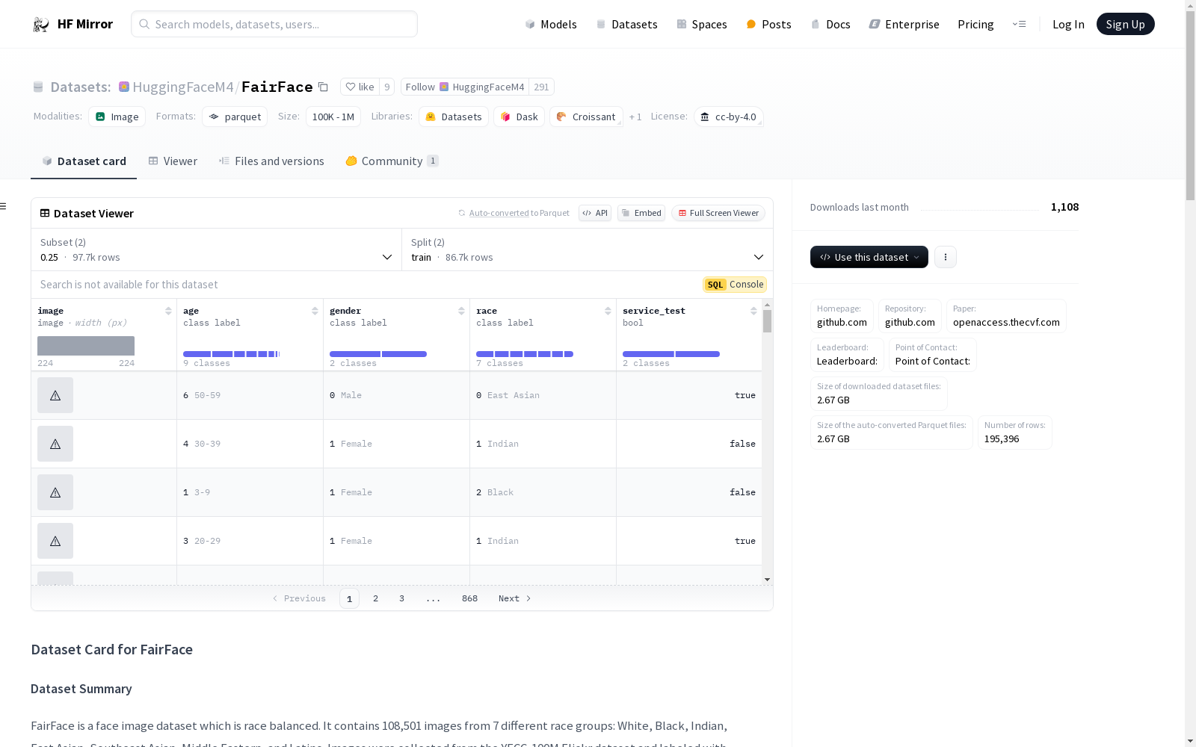The image size is (1196, 747).
Task: Open the Dask library tag
Action: pos(520,117)
